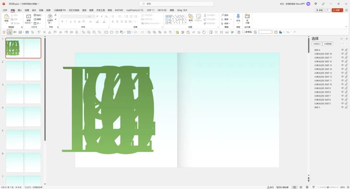
Task: Click the star icon in quick toolbar
Action: click(x=199, y=32)
